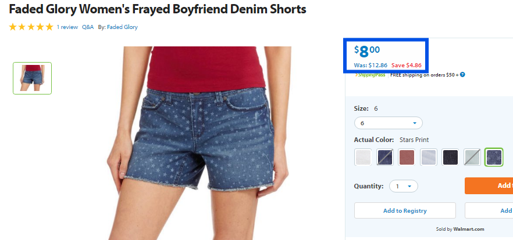Click the main denim shorts product image
The height and width of the screenshot is (240, 513).
point(199,143)
